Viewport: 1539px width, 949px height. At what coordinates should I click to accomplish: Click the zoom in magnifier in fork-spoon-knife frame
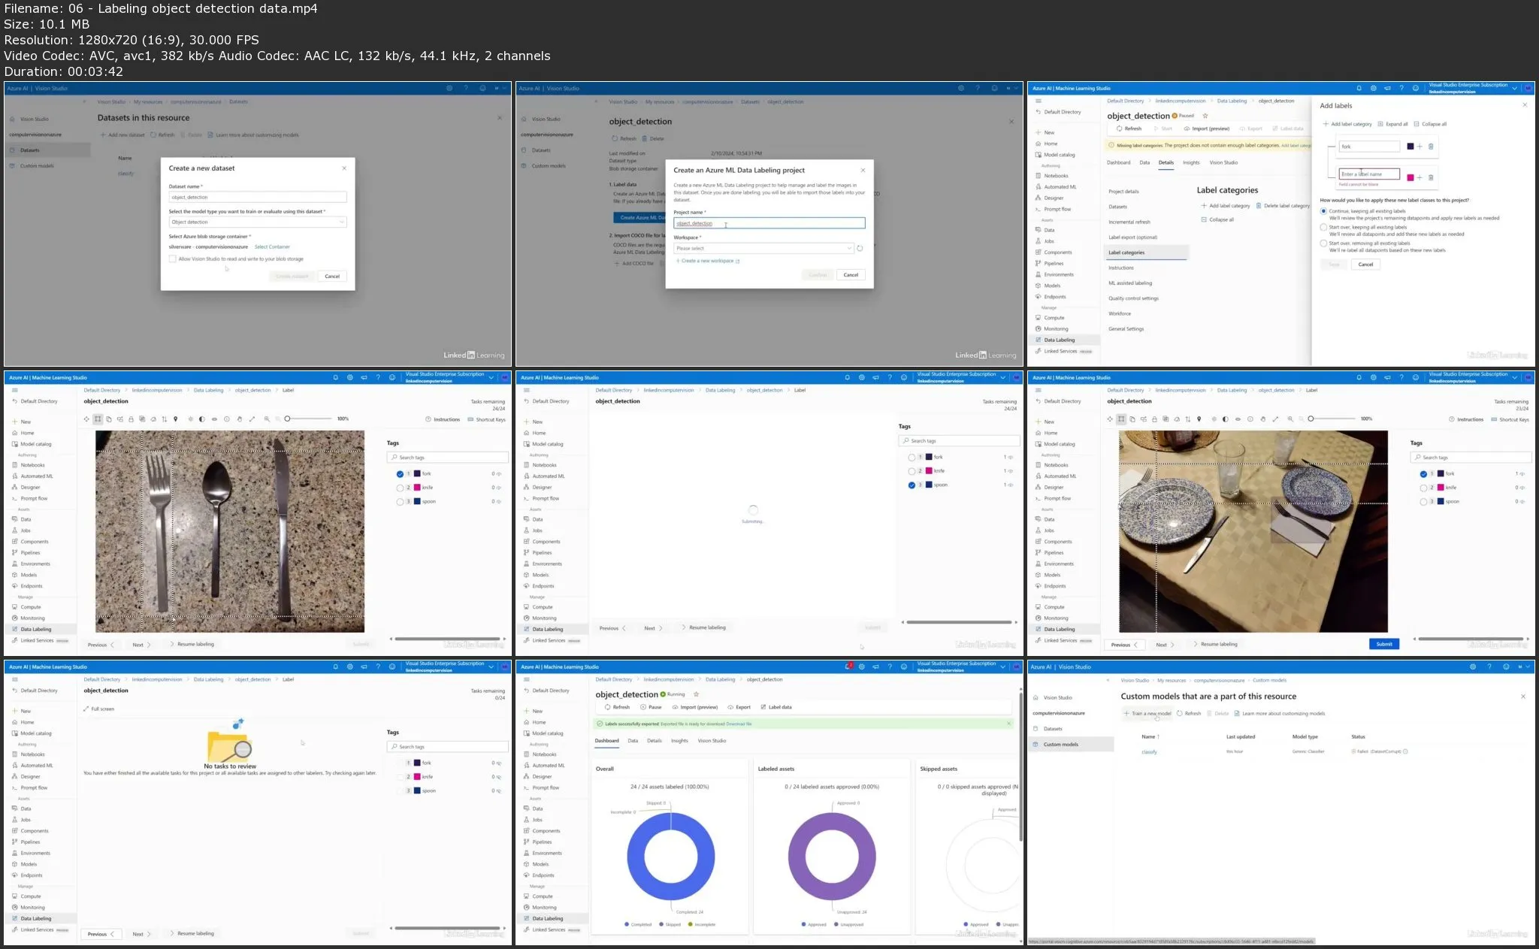[x=267, y=419]
